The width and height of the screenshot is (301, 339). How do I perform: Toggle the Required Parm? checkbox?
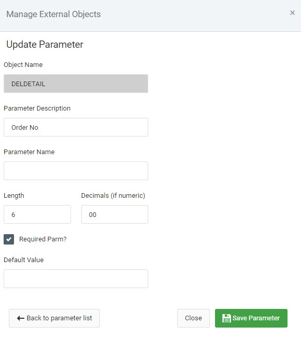point(9,239)
